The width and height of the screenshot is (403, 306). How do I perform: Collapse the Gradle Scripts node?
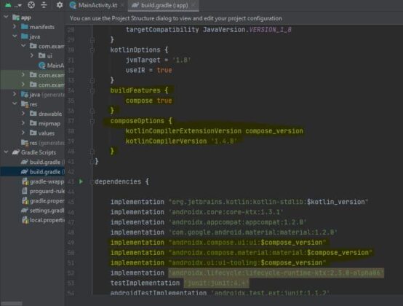(6, 152)
